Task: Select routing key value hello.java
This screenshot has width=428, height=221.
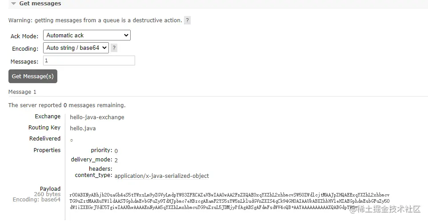Action: pyautogui.click(x=83, y=129)
